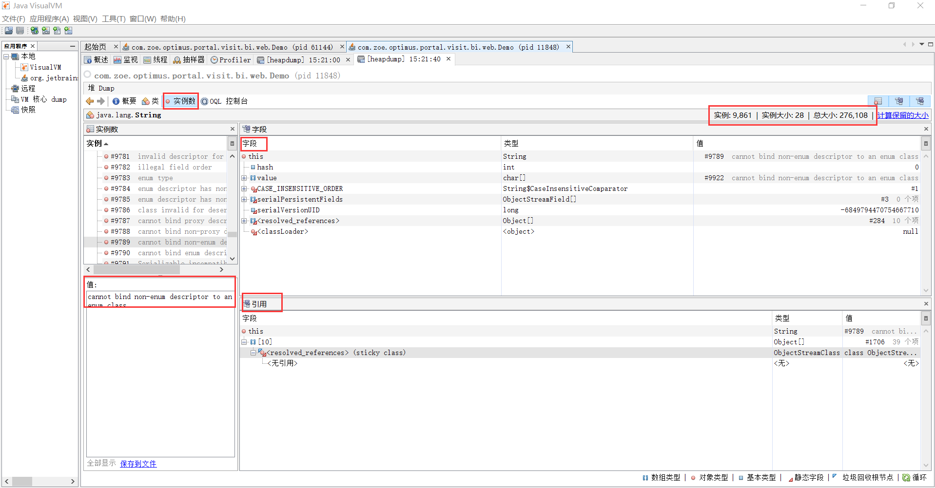
Task: Expand the <resolved_references> field row
Action: pyautogui.click(x=244, y=221)
